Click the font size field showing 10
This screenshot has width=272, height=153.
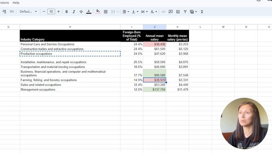click(51, 11)
